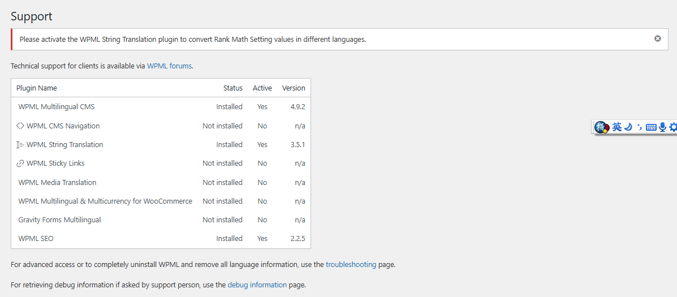Click the Status column header
Viewport: 677px width, 297px height.
pos(232,88)
